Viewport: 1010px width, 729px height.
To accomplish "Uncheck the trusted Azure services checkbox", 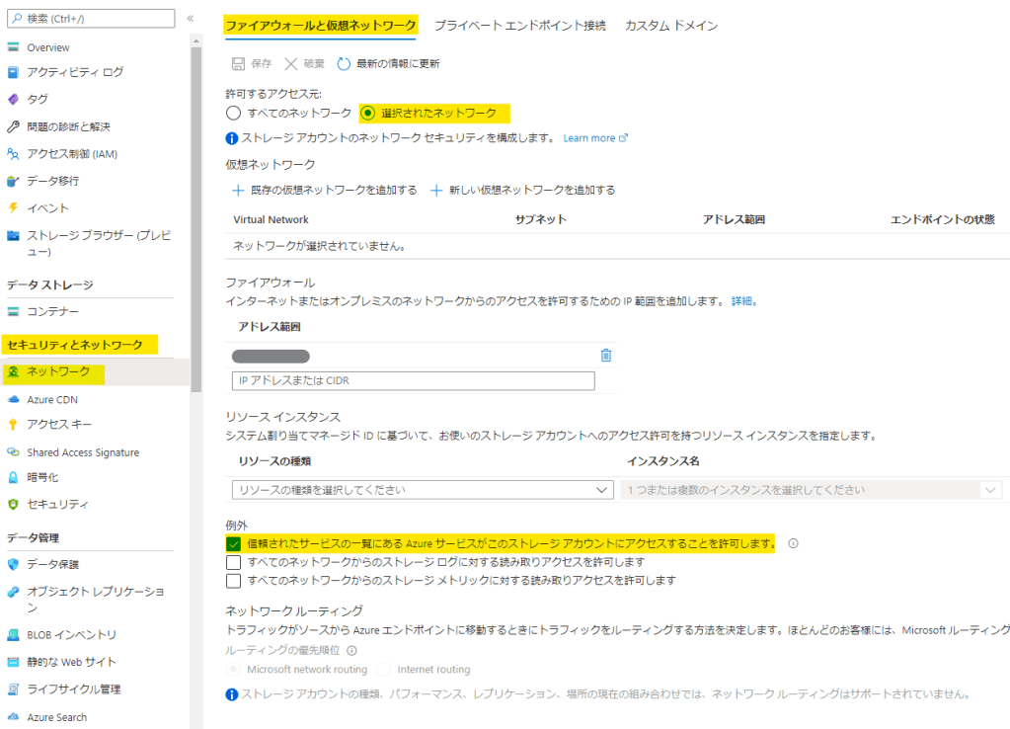I will (x=234, y=543).
